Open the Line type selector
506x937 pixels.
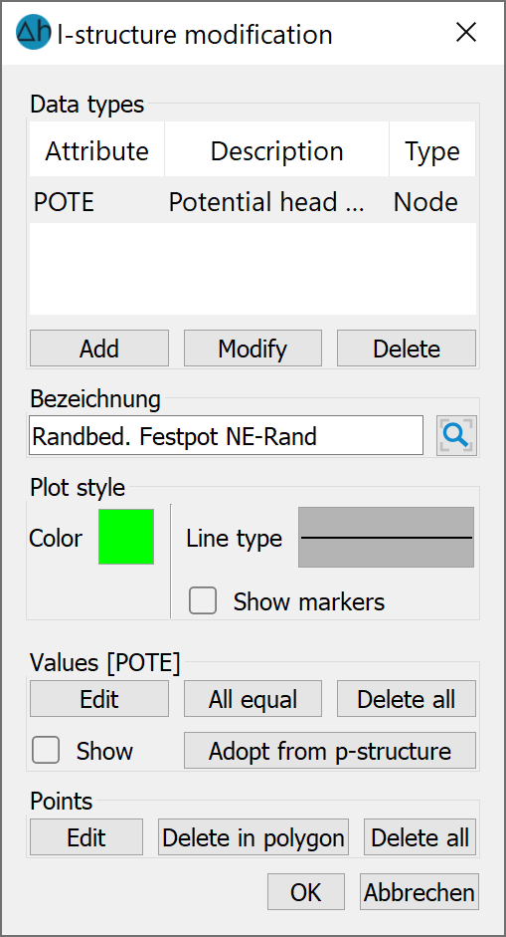coord(386,538)
